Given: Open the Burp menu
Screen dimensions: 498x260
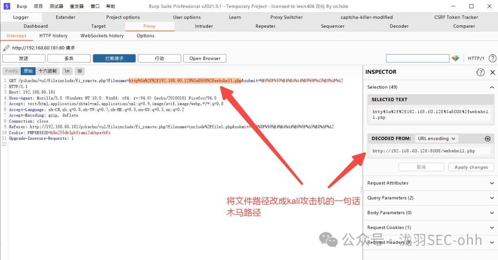Looking at the screenshot, I should click(22, 6).
